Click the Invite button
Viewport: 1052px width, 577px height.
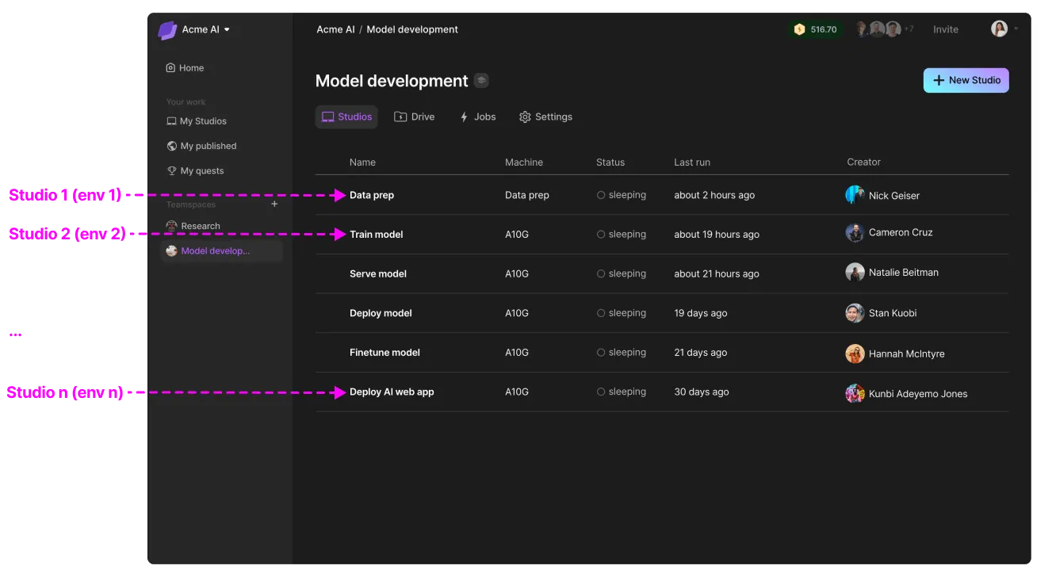(946, 29)
